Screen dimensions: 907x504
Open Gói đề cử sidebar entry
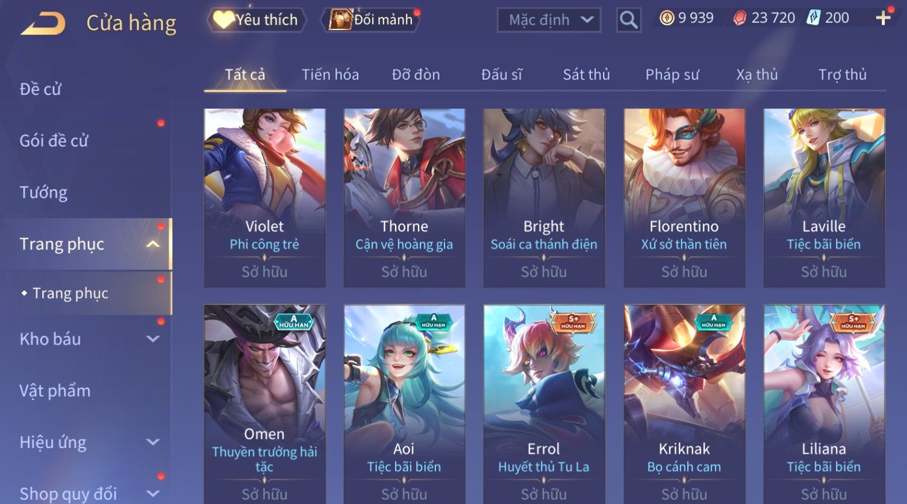click(x=54, y=141)
